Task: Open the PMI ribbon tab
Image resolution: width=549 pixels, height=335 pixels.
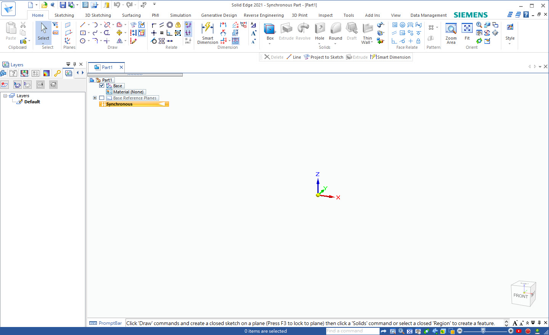Action: point(155,15)
